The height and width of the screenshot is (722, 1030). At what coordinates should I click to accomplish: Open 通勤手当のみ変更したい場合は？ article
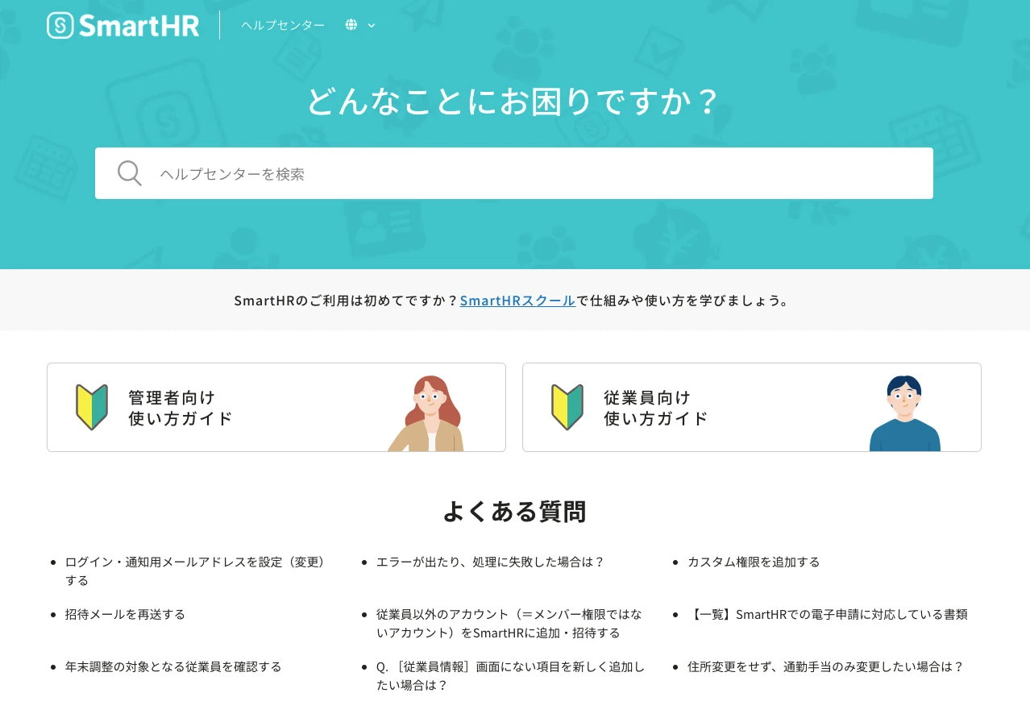(826, 666)
